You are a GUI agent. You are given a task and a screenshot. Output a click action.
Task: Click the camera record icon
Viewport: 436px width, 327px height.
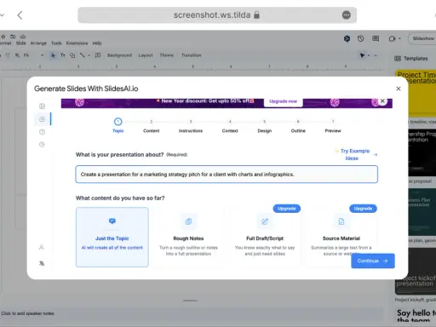pos(392,38)
